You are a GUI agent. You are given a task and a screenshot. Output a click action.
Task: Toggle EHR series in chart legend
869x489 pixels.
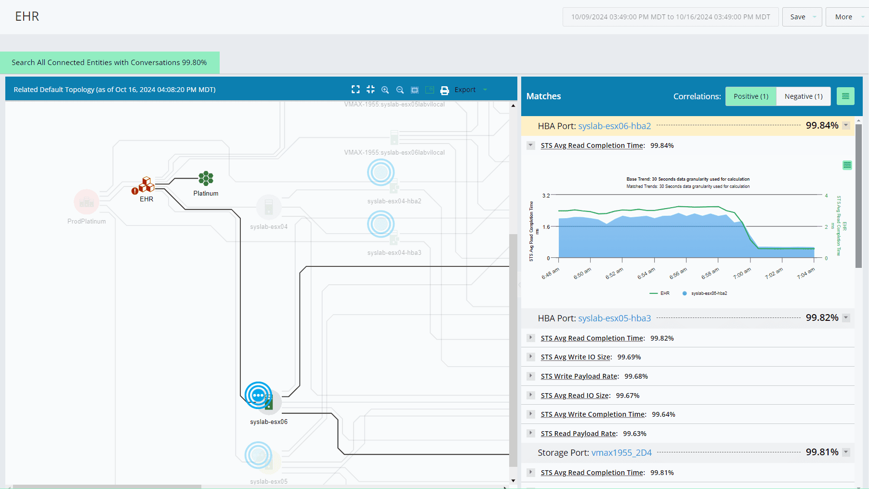(x=659, y=293)
